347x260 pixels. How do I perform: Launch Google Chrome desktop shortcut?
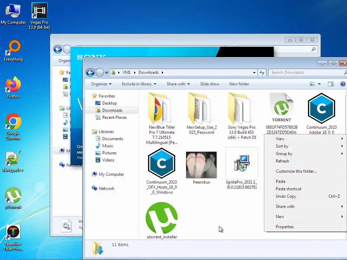[x=13, y=127]
